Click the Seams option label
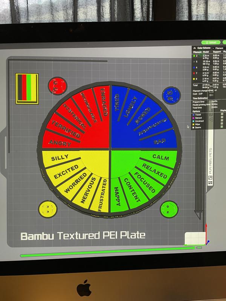226x301 pixels. [x=198, y=128]
